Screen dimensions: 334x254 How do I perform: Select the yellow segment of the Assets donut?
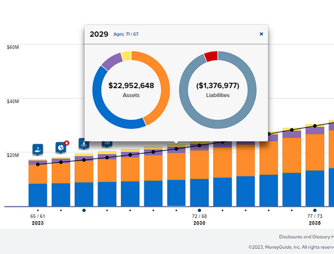pyautogui.click(x=126, y=56)
